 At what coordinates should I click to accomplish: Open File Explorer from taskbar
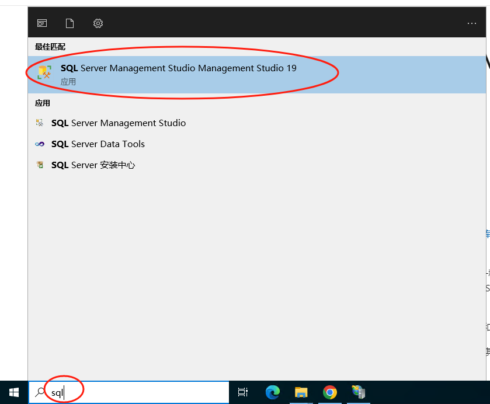pos(301,392)
